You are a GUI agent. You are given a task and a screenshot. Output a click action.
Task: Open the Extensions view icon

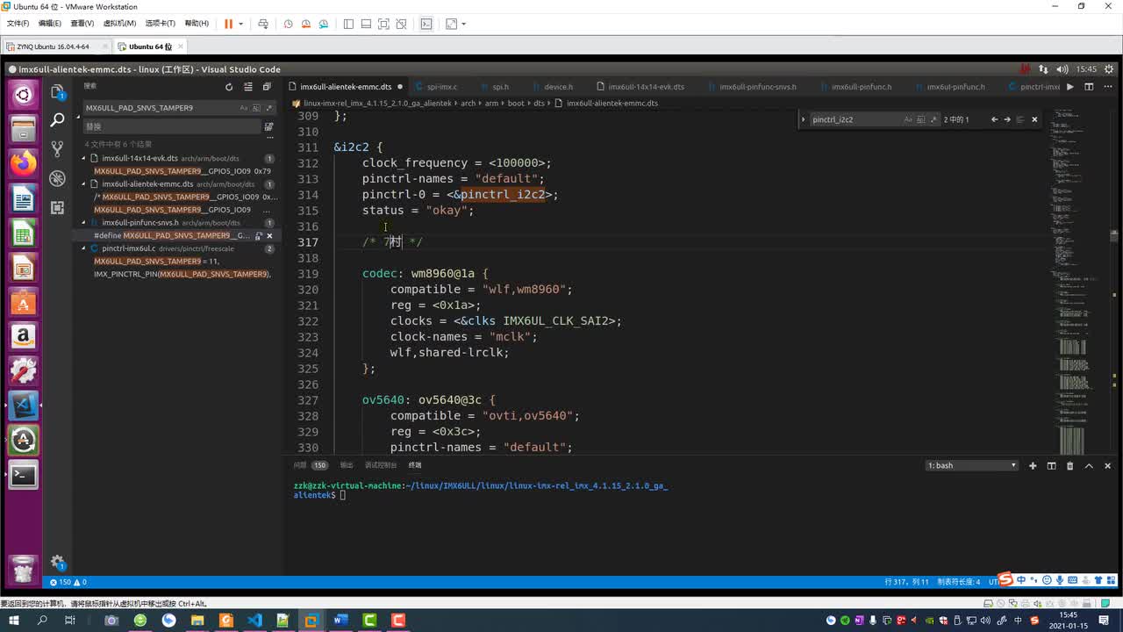[58, 207]
